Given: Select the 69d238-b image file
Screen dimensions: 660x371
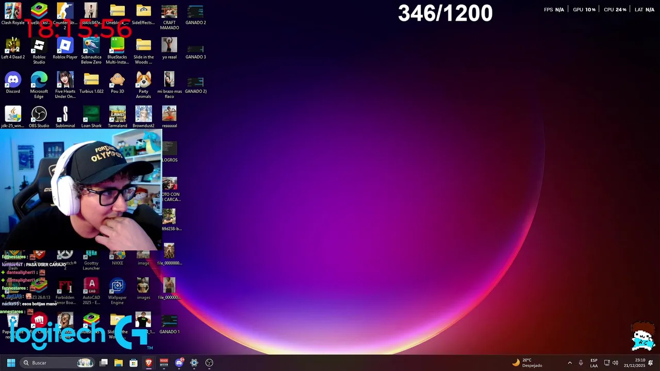Looking at the screenshot, I should coord(171,220).
